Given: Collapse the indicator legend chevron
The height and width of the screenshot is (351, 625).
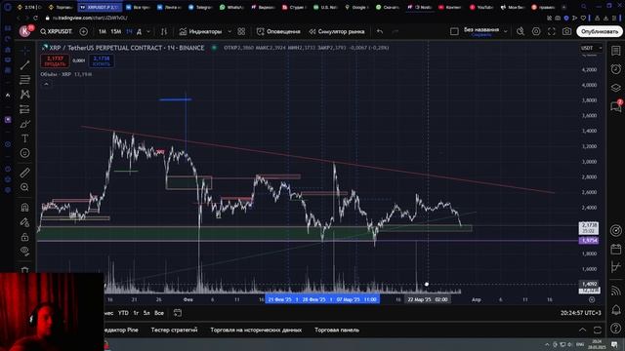Looking at the screenshot, I should (x=46, y=84).
